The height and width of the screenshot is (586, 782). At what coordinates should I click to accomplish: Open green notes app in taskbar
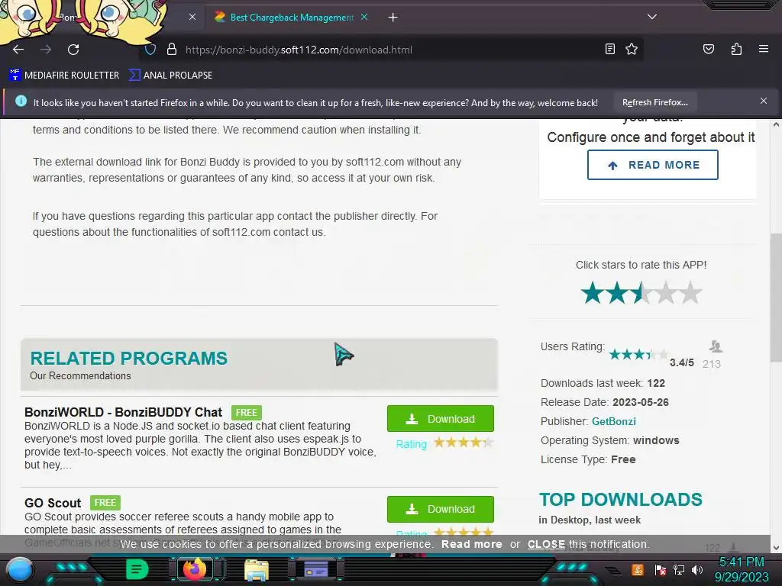pyautogui.click(x=137, y=569)
